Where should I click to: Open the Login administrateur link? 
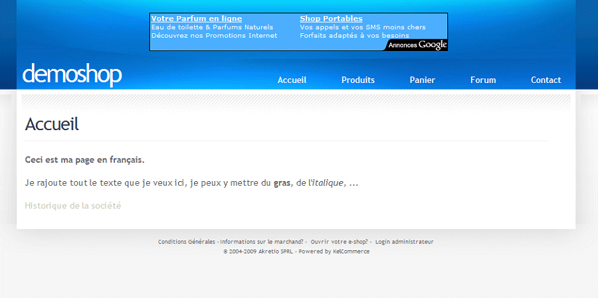coord(404,242)
